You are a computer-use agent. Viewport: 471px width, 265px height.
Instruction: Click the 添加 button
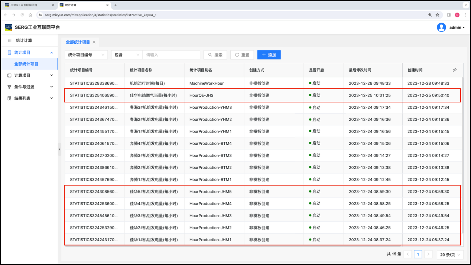(269, 55)
